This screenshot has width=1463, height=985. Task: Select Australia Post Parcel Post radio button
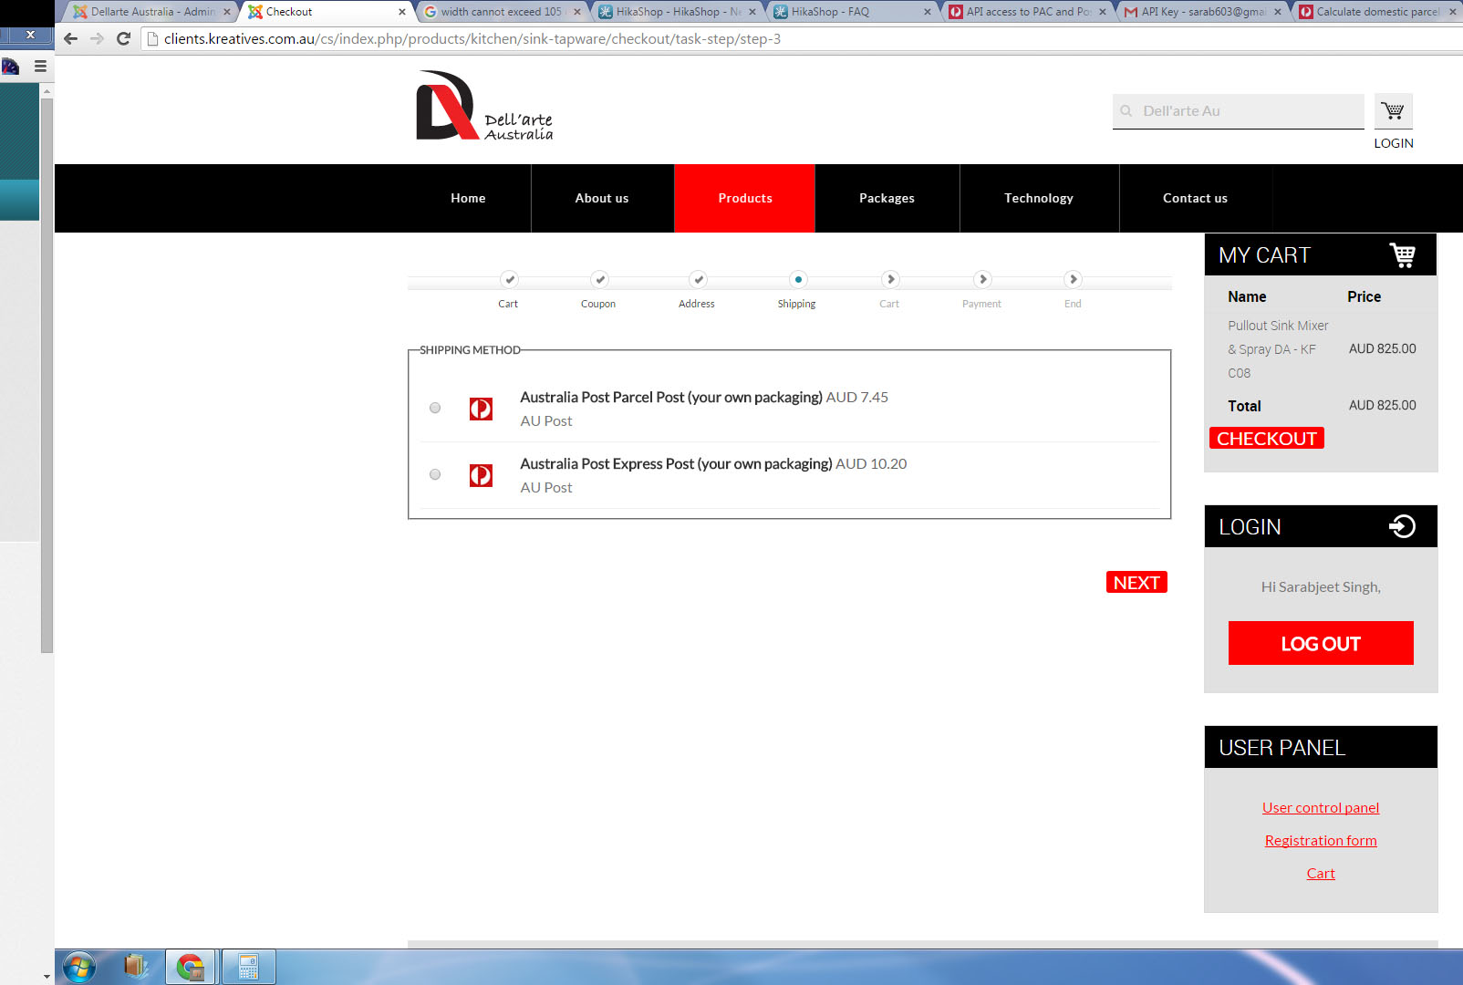[435, 408]
